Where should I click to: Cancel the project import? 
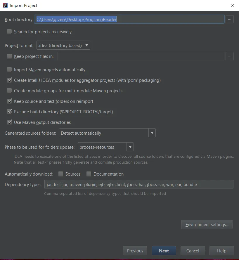(x=193, y=251)
